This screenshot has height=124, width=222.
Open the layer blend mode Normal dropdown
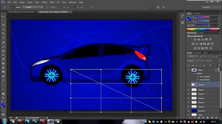(196, 61)
